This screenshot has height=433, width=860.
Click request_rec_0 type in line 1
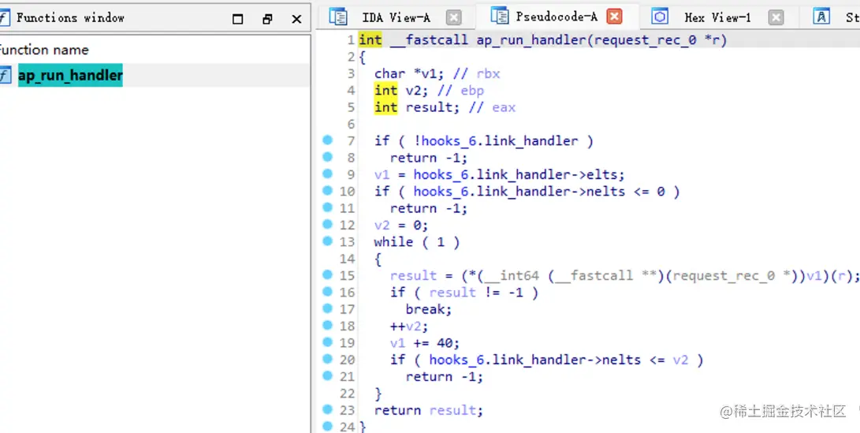645,40
